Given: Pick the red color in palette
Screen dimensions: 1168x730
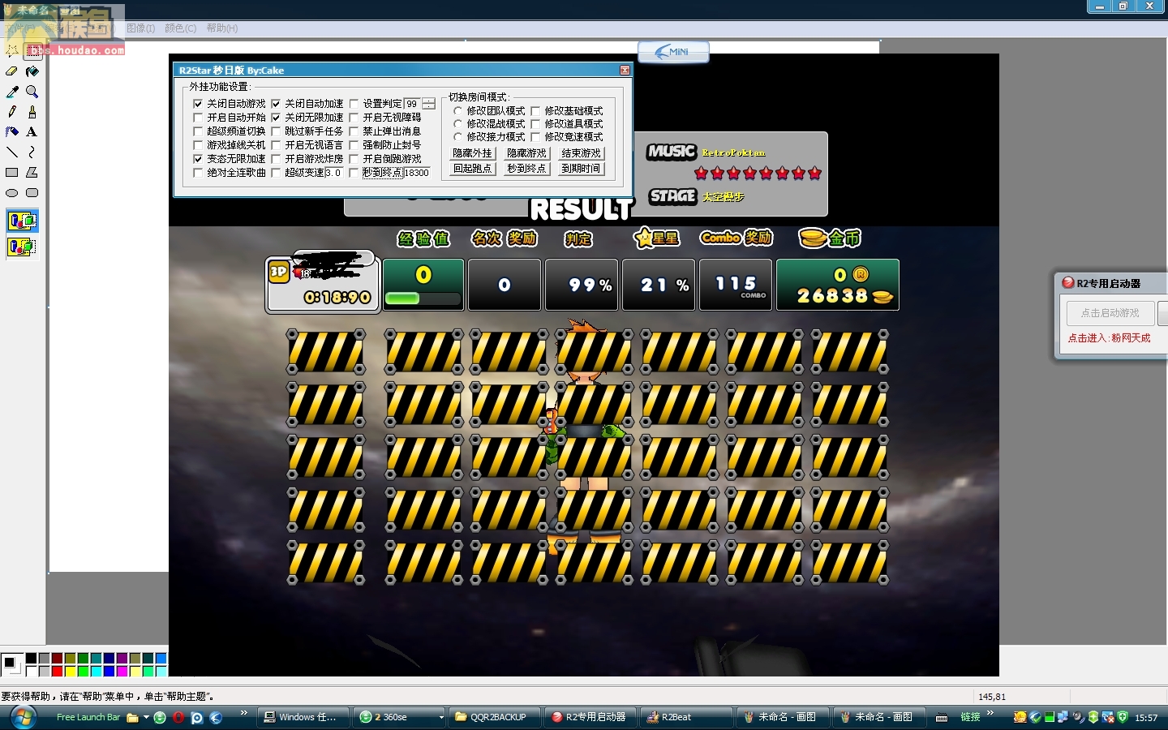Looking at the screenshot, I should pos(57,672).
